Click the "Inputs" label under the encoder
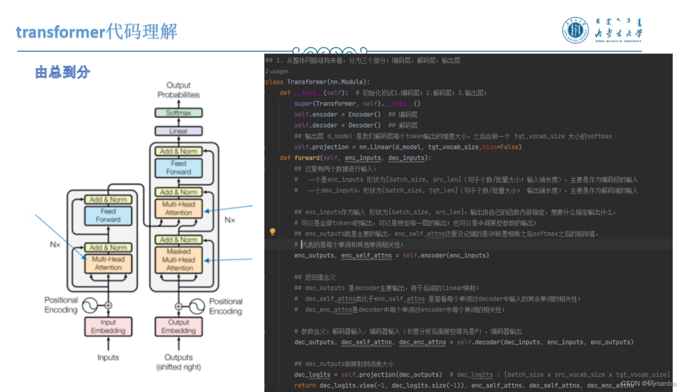The width and height of the screenshot is (684, 392). click(108, 357)
